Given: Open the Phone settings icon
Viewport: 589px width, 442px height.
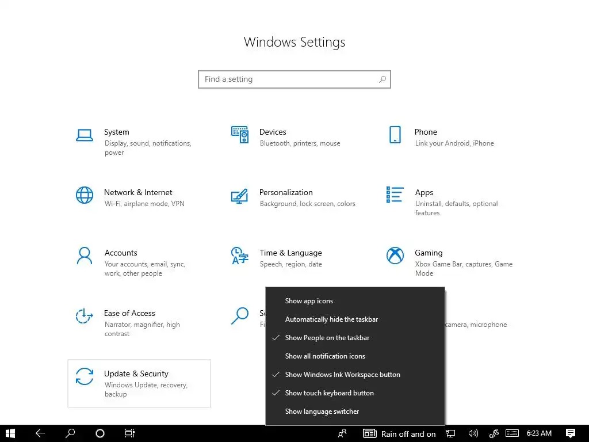Looking at the screenshot, I should click(x=395, y=135).
